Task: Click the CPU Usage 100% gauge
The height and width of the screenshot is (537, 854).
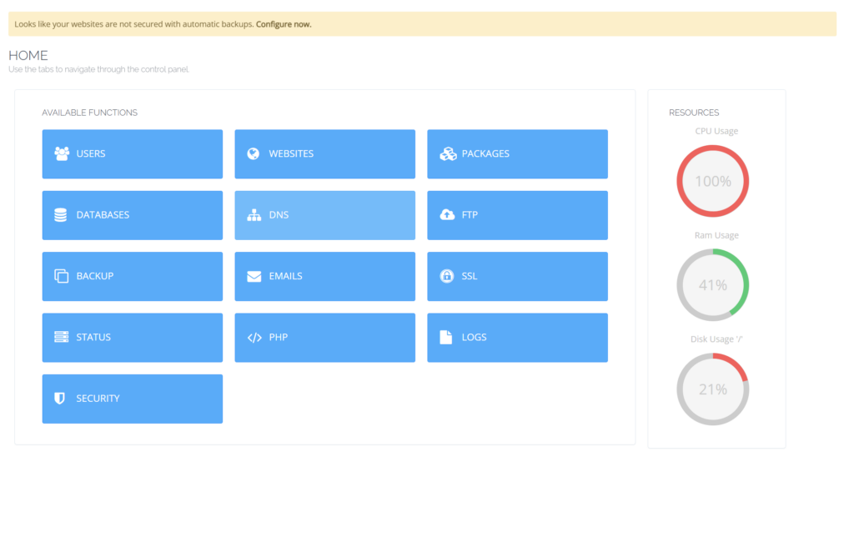Action: coord(713,181)
